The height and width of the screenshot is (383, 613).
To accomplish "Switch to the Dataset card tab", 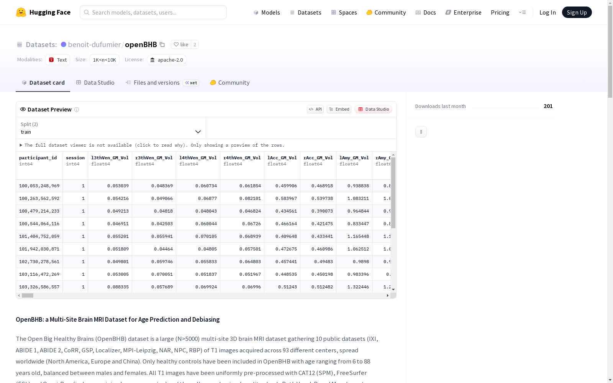I will (x=43, y=83).
